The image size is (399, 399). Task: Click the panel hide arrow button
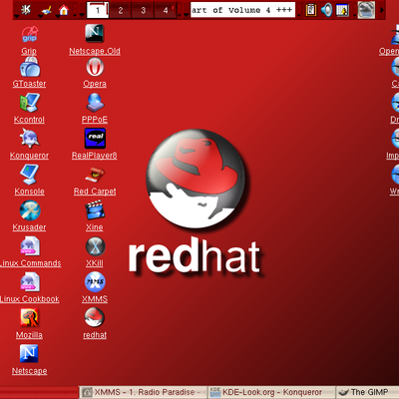[x=382, y=10]
